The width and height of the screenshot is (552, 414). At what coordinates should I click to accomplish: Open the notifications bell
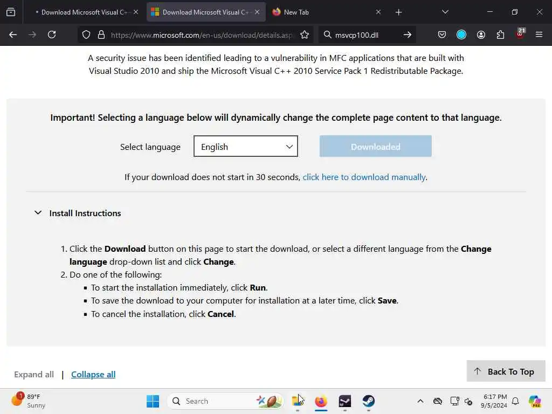(515, 401)
